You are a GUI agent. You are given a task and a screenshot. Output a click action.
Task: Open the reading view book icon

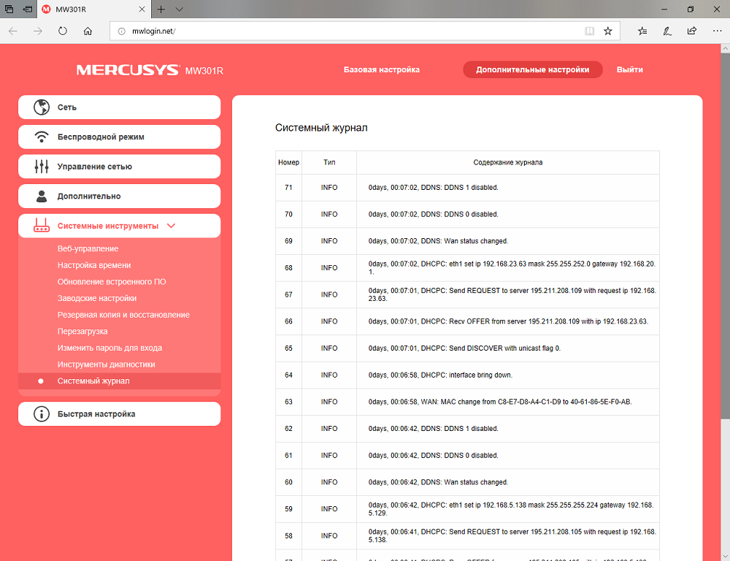tap(589, 31)
